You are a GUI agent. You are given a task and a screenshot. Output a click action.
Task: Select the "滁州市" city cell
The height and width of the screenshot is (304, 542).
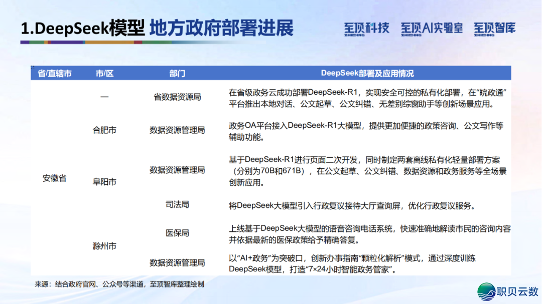(x=104, y=246)
